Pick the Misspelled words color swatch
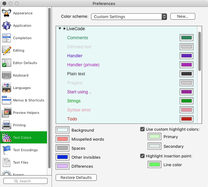The height and width of the screenshot is (187, 208). coord(62,139)
